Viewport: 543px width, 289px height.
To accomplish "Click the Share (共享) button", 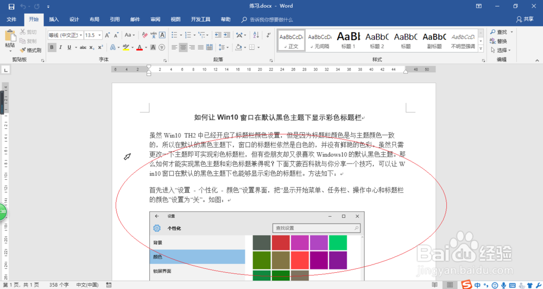I will click(525, 20).
